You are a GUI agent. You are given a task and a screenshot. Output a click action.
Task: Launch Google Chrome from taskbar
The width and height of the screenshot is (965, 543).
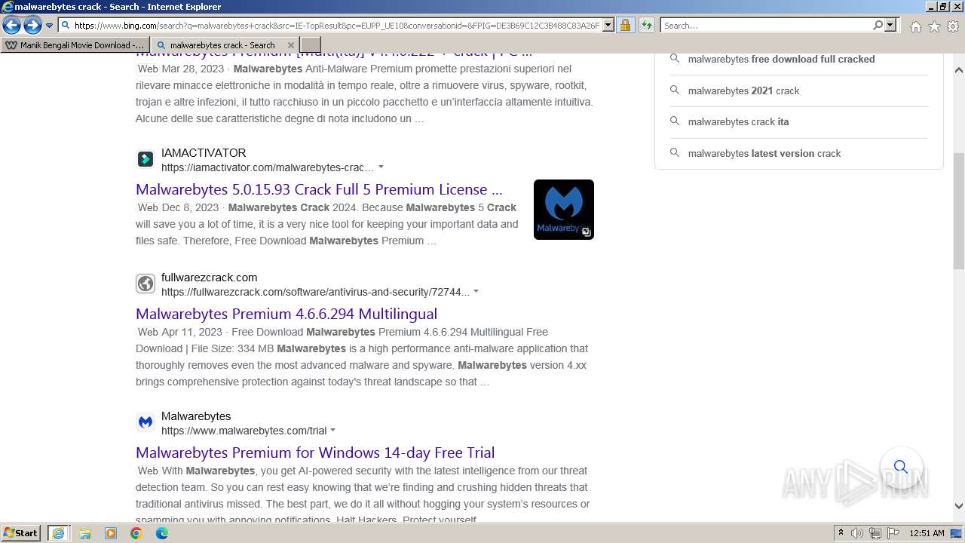(x=136, y=533)
